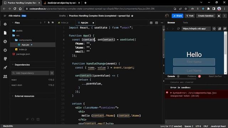Click the First Name input in preview
Screen dimensions: 228x128
pyautogui.click(x=194, y=62)
